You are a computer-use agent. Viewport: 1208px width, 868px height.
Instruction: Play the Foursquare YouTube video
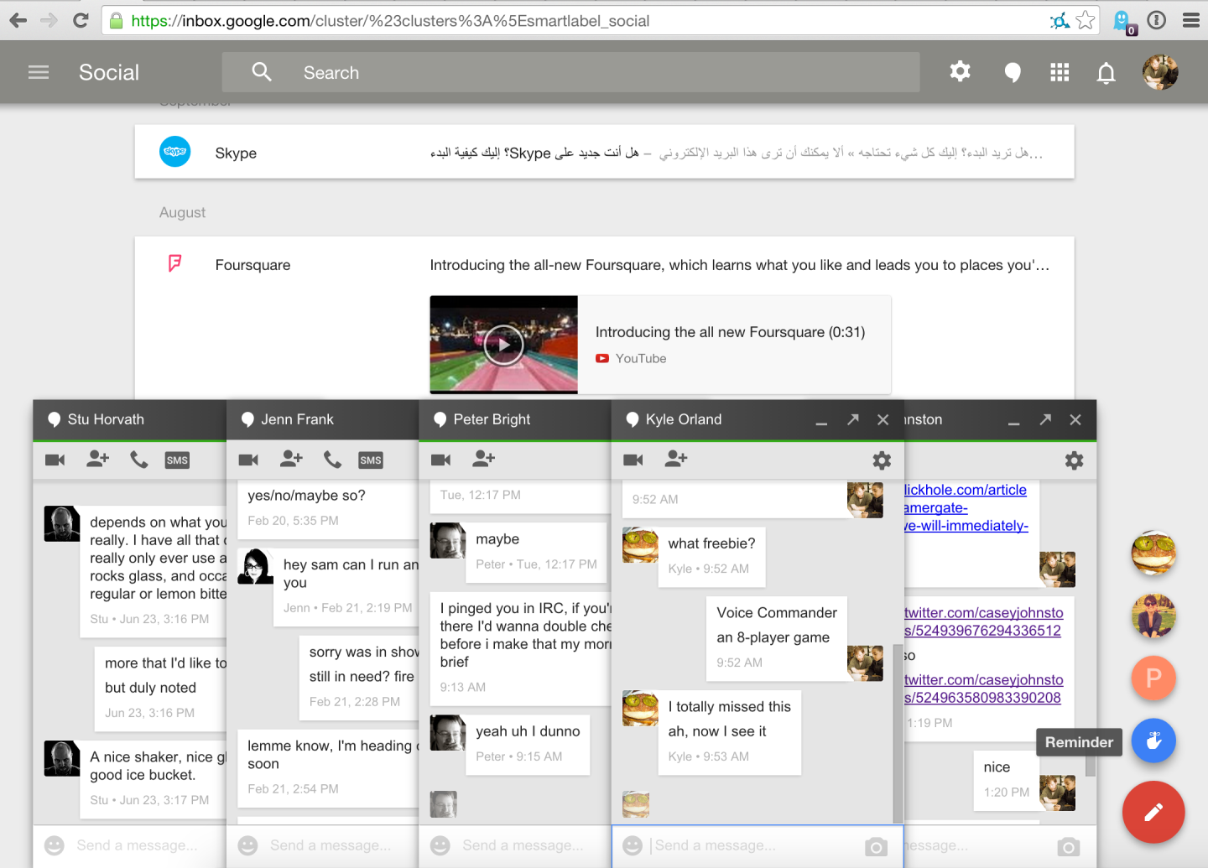coord(503,345)
